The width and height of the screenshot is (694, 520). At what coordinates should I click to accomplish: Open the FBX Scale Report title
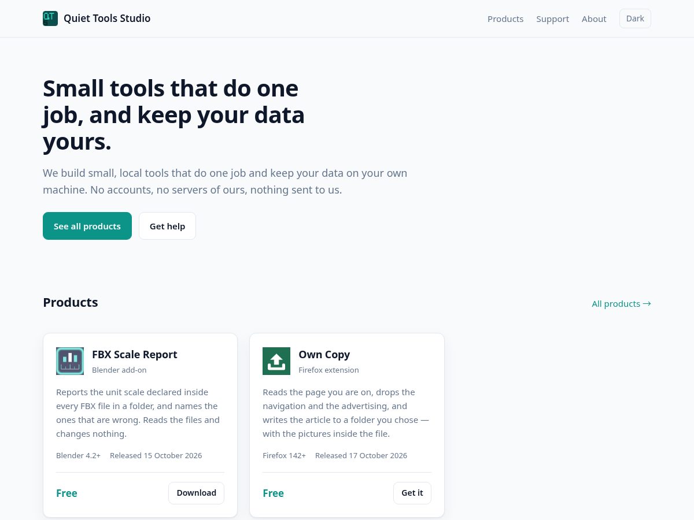(135, 354)
